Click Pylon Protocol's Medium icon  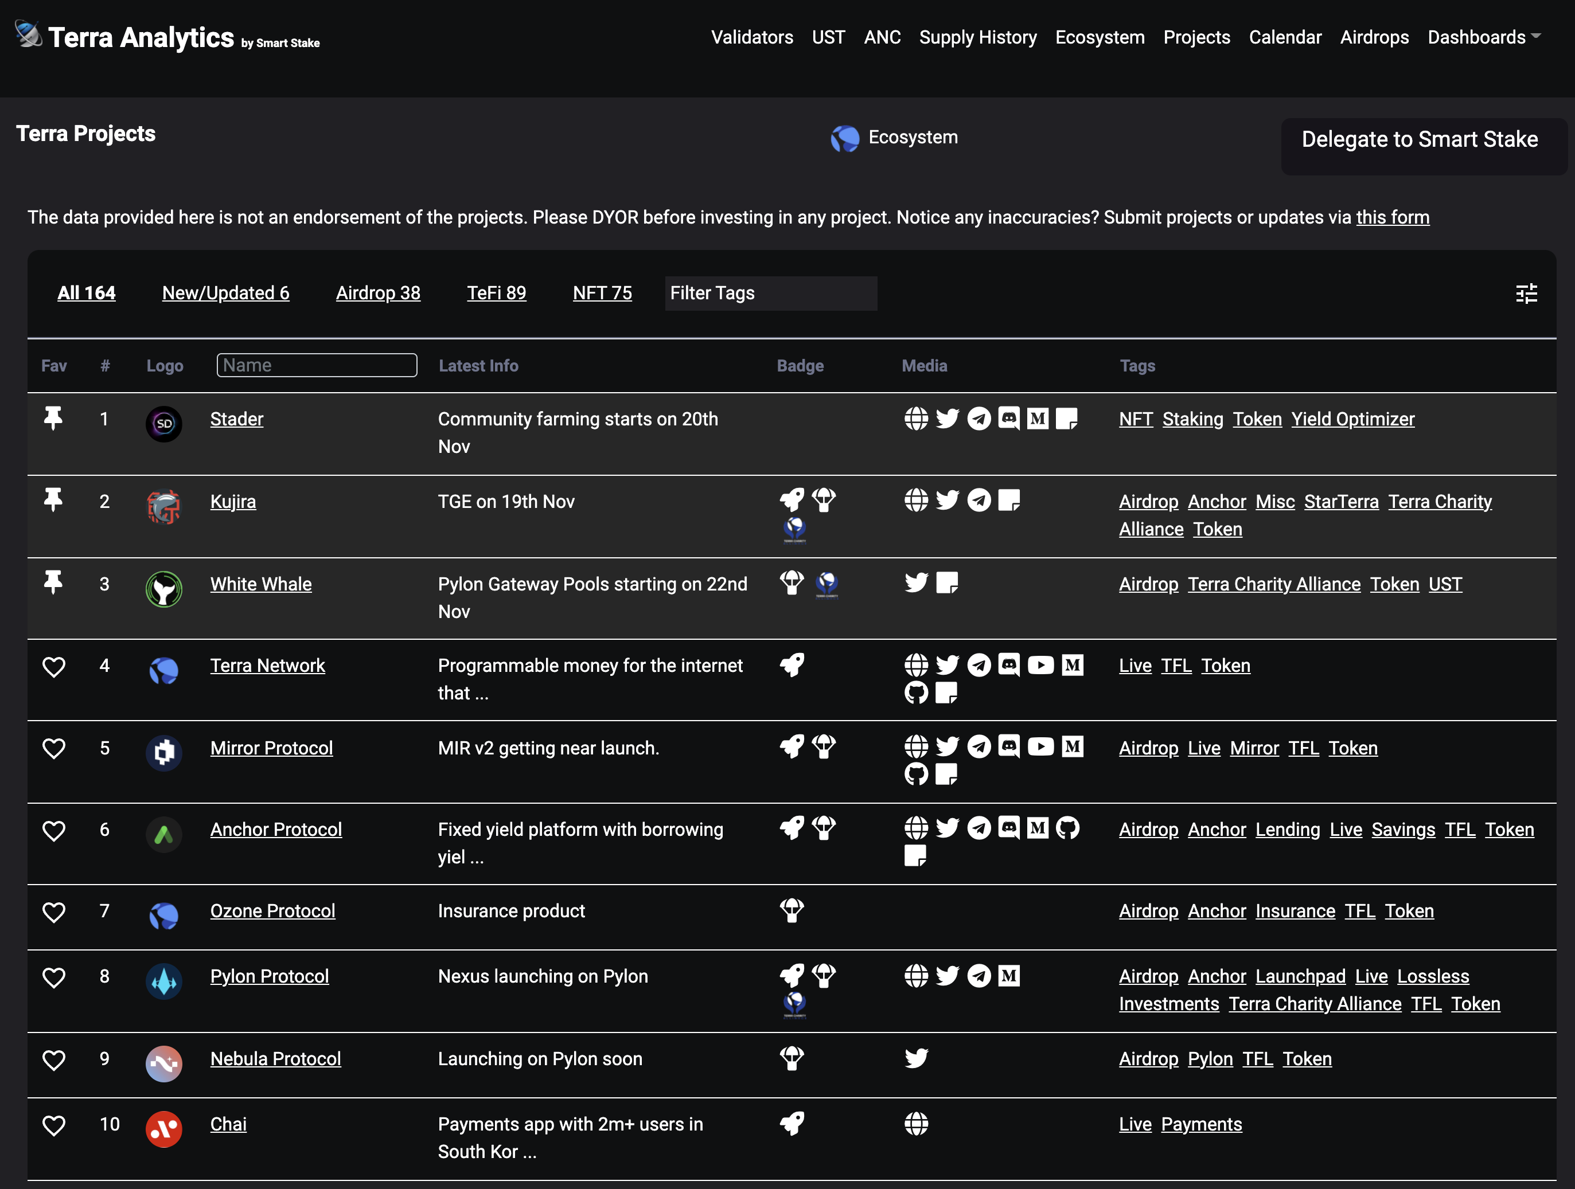click(x=1009, y=976)
